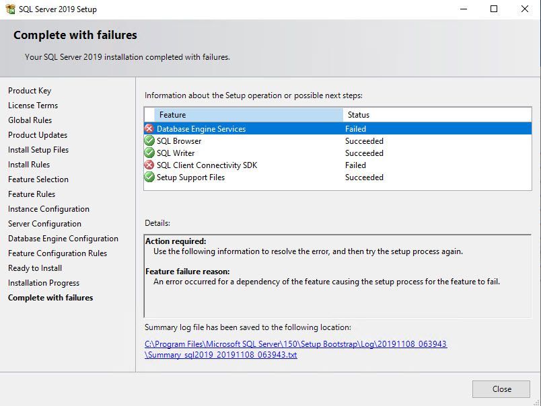Screen dimensions: 541x406
Task: Click the red failure icon beside Database Engine Services
Action: [x=149, y=128]
